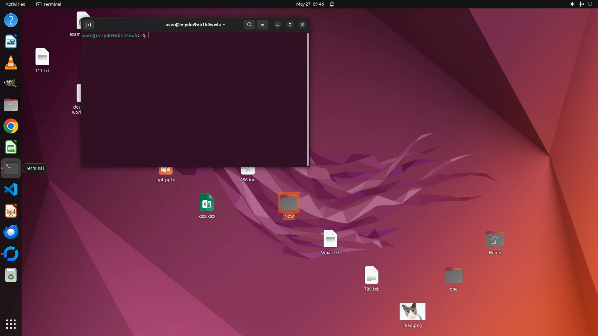Open GIMP from the dock
This screenshot has height=336, width=598.
11,83
